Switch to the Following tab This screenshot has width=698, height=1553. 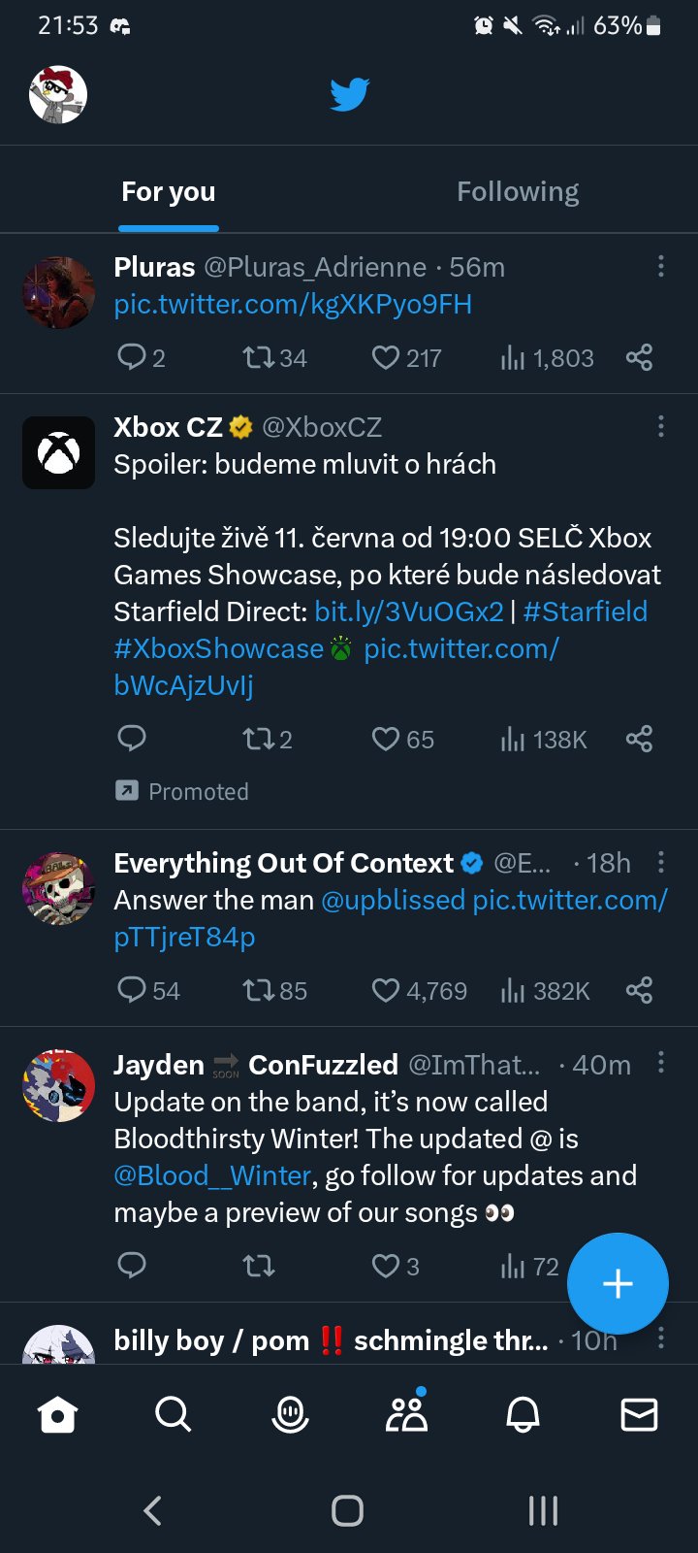click(518, 192)
